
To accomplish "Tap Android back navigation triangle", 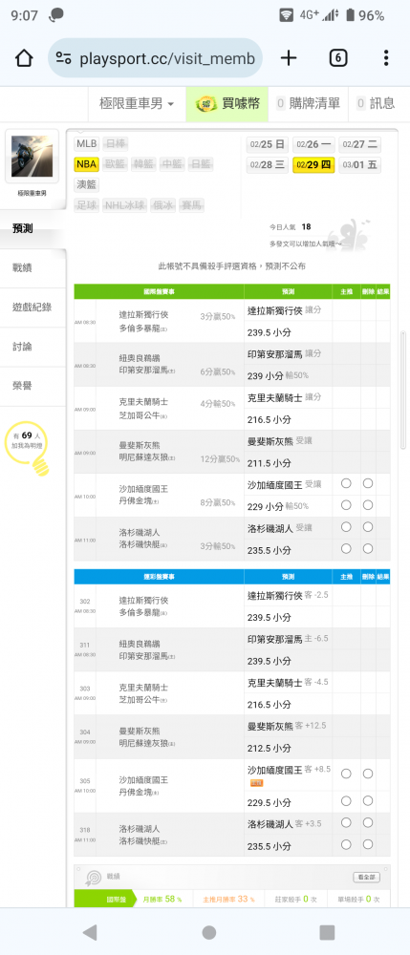I will 90,932.
